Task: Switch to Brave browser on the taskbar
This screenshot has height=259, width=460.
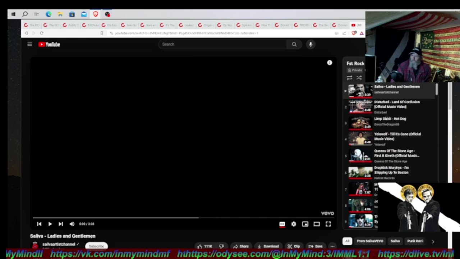Action: coord(96,14)
